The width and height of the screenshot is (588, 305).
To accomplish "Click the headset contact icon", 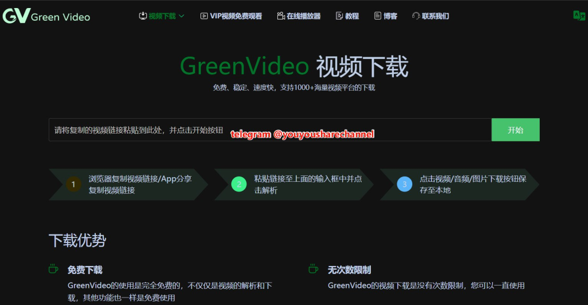I will [416, 15].
